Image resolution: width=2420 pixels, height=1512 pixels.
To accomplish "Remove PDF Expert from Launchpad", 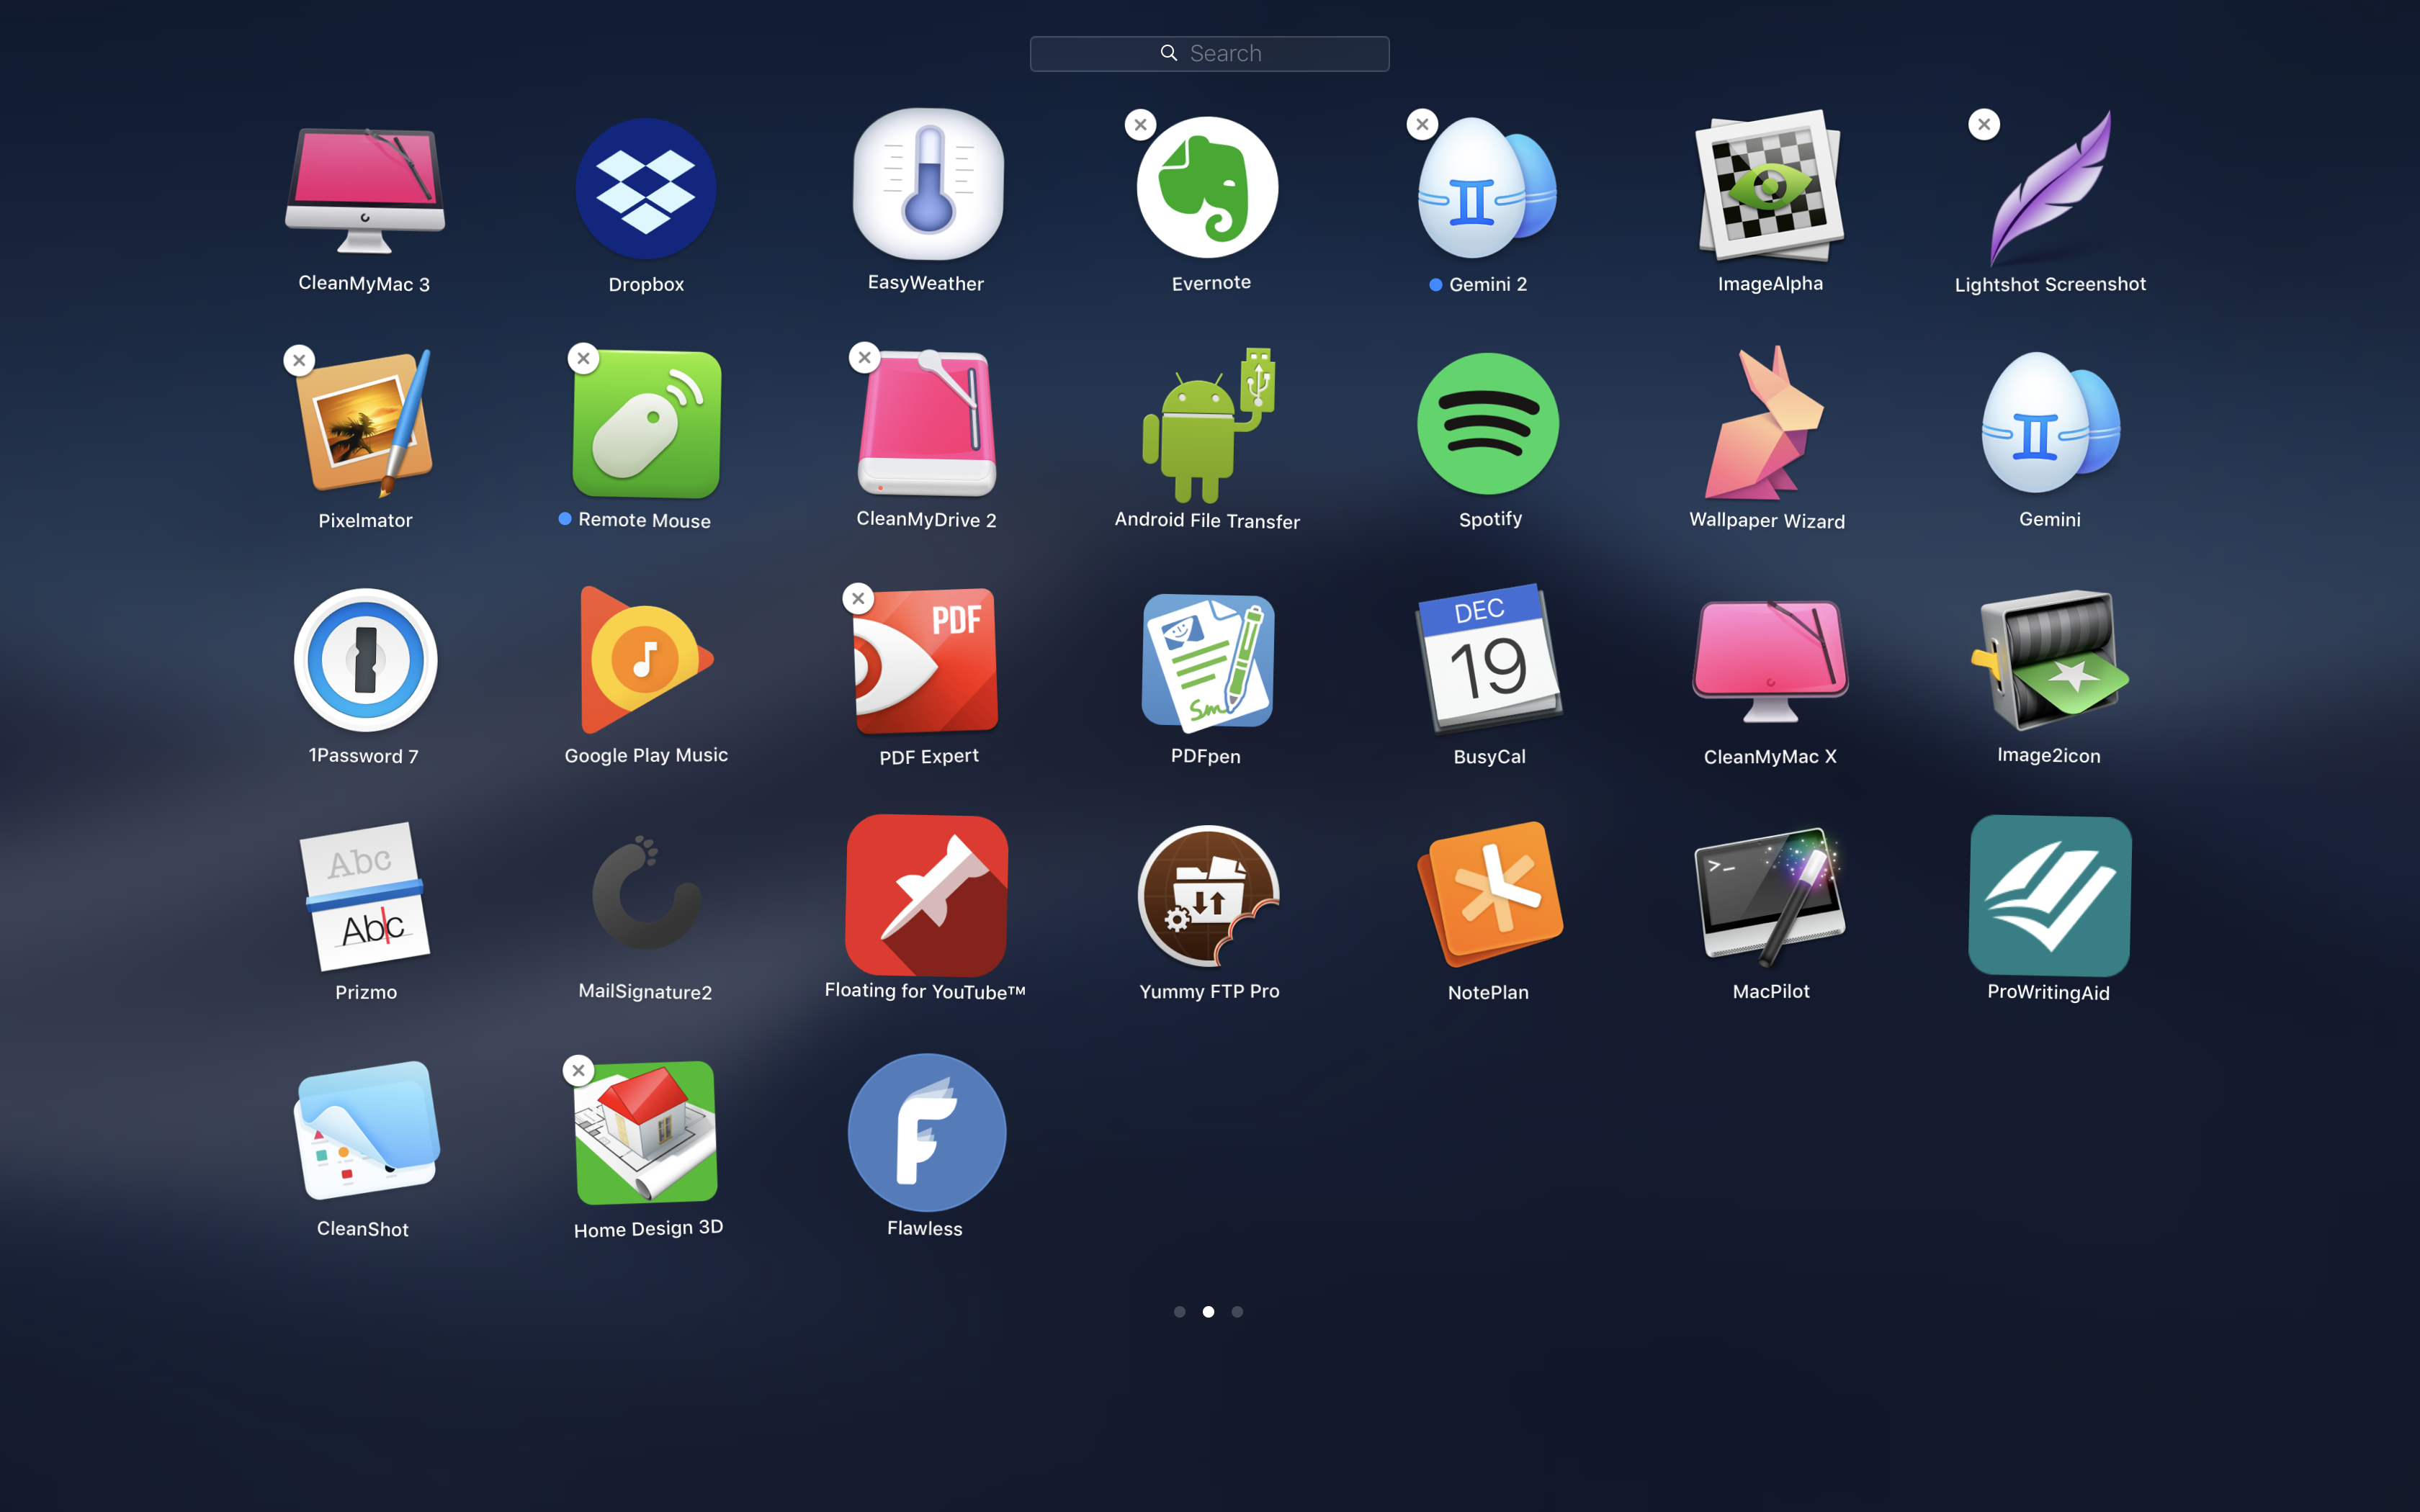I will [859, 599].
